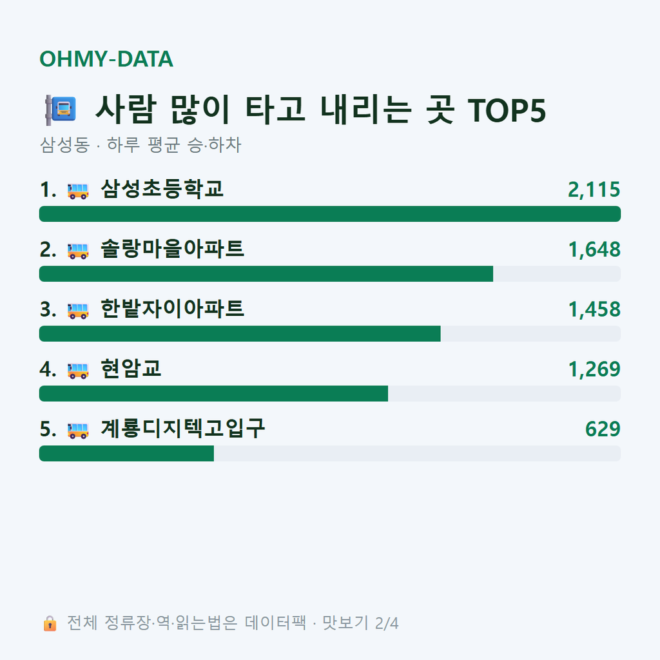
Task: Click the 1,648 ridership value
Action: (x=594, y=249)
